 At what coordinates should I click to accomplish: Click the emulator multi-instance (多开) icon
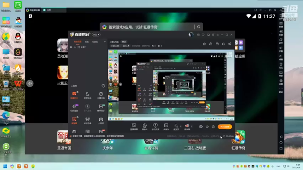point(281,41)
